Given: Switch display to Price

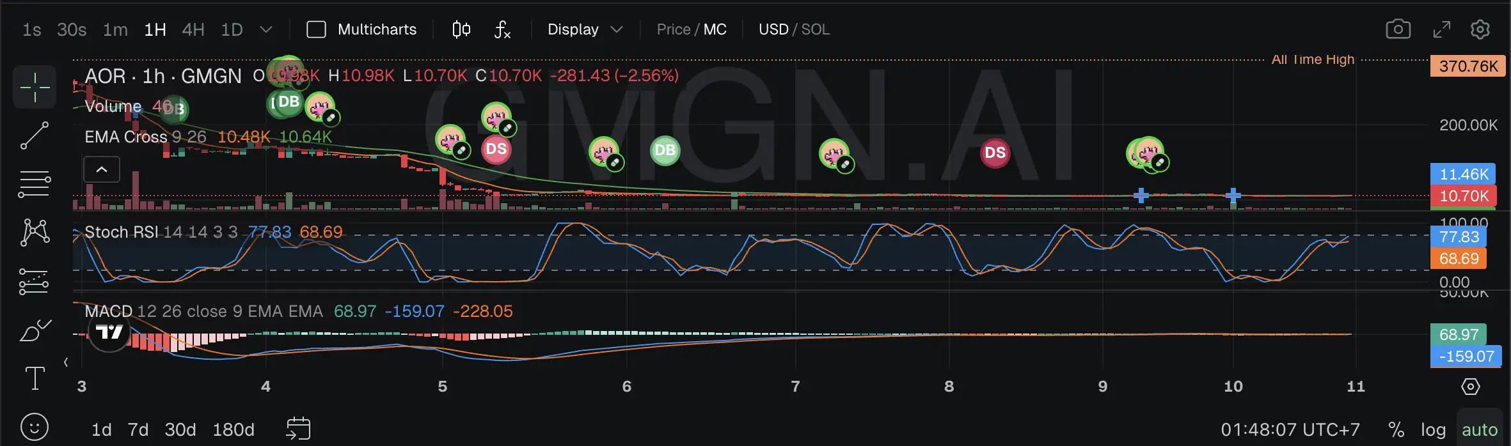Looking at the screenshot, I should [x=674, y=29].
